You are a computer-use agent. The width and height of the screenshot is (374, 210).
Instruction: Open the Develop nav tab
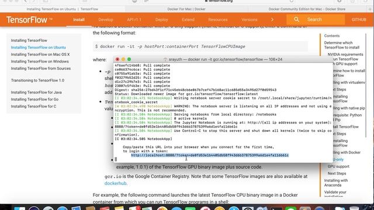coord(106,20)
